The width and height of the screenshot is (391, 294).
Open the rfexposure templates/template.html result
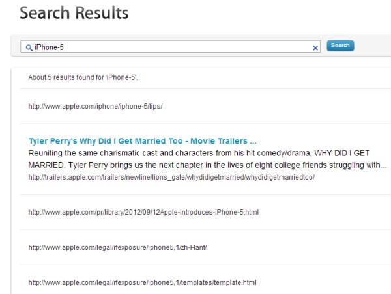point(142,282)
